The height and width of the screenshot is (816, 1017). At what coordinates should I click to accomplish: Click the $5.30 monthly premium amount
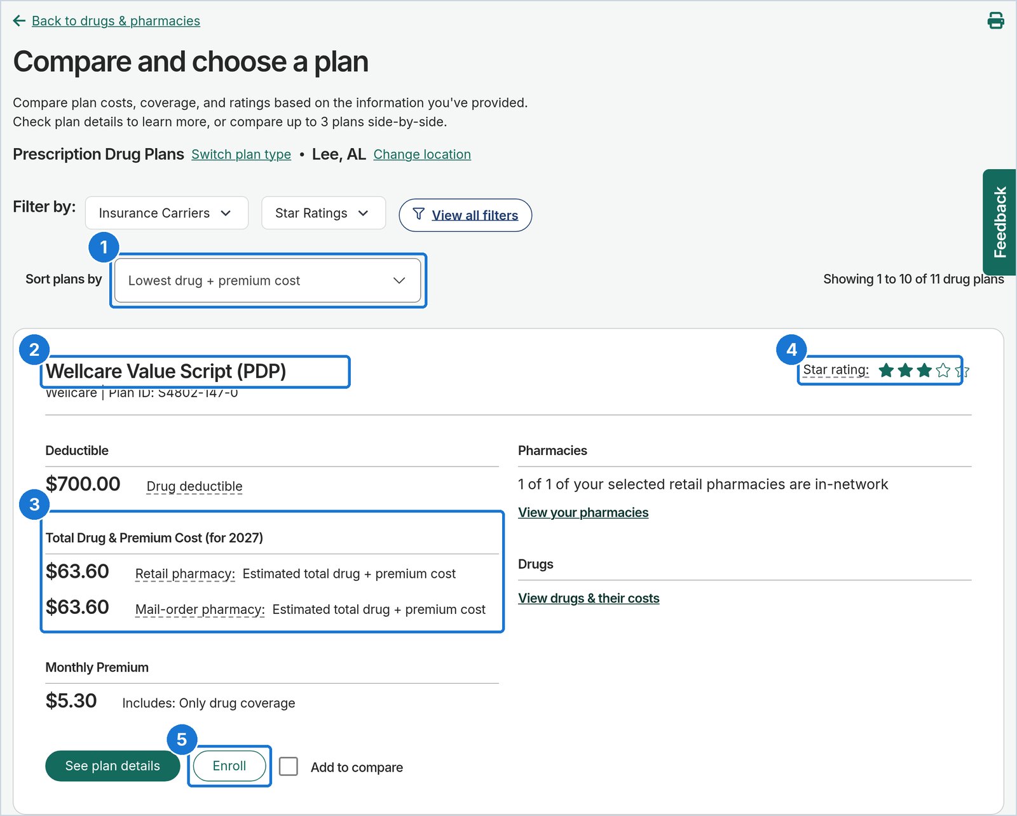click(x=71, y=700)
